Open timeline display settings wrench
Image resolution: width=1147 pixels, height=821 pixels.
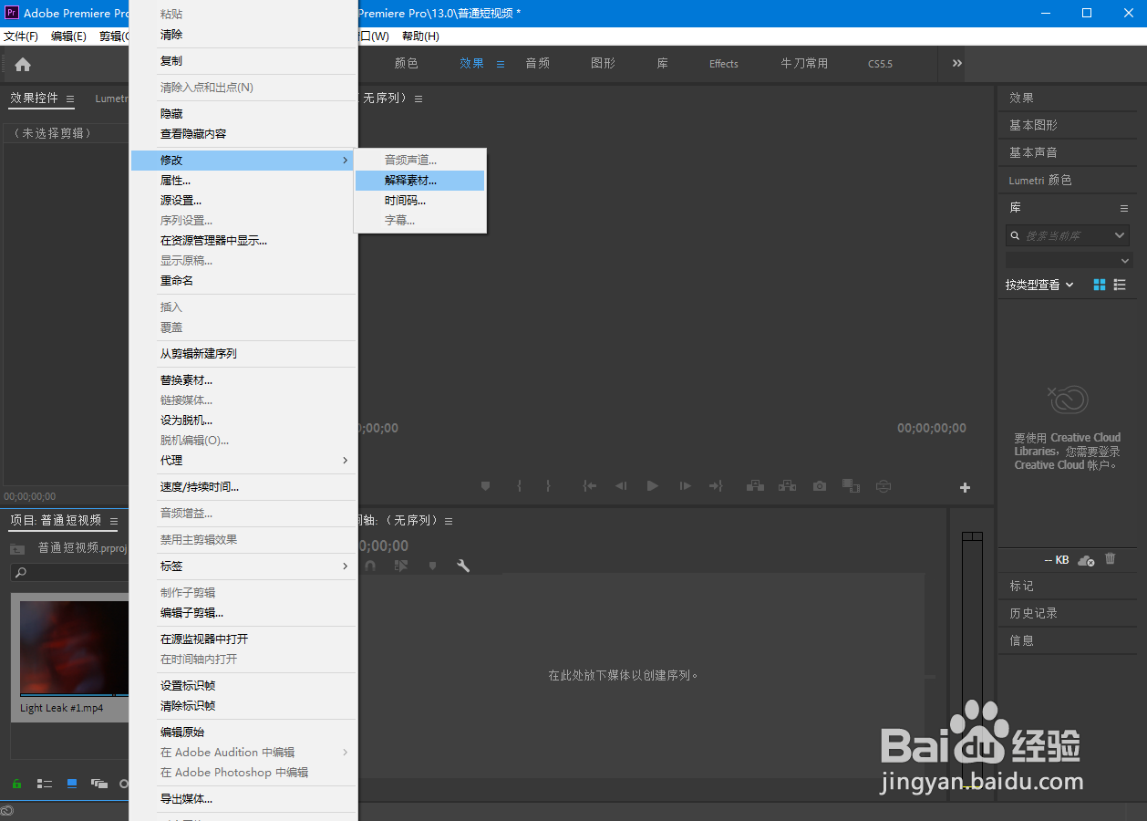click(463, 566)
